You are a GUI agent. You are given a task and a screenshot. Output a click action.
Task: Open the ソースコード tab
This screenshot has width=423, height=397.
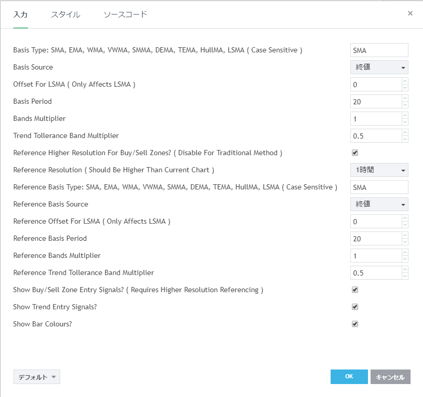[125, 15]
